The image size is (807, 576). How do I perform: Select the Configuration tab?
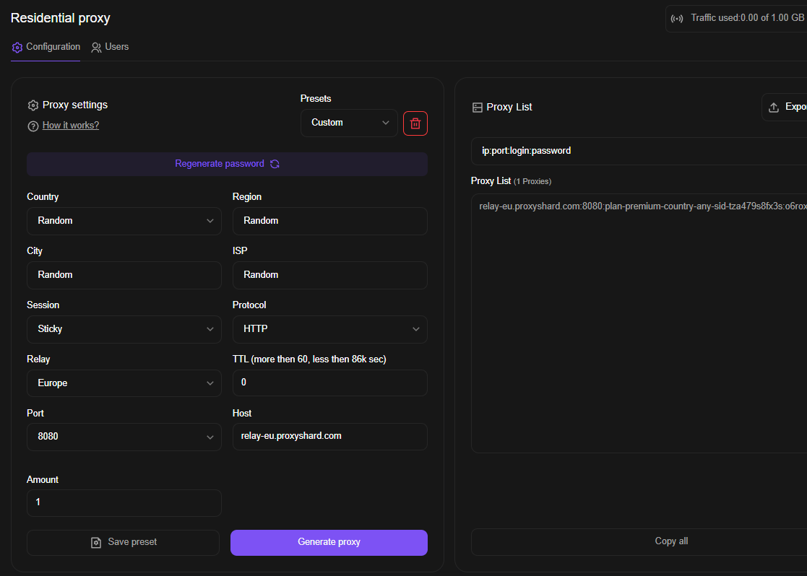click(x=46, y=47)
